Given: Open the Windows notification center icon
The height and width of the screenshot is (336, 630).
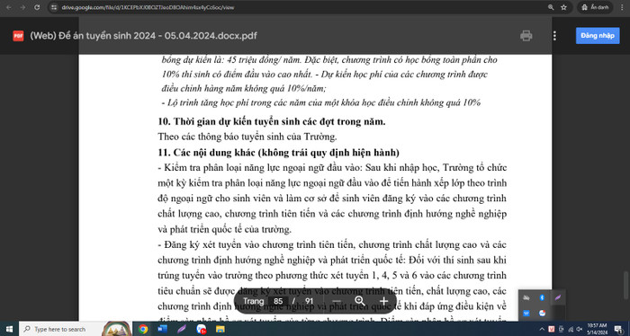Looking at the screenshot, I should pos(618,329).
